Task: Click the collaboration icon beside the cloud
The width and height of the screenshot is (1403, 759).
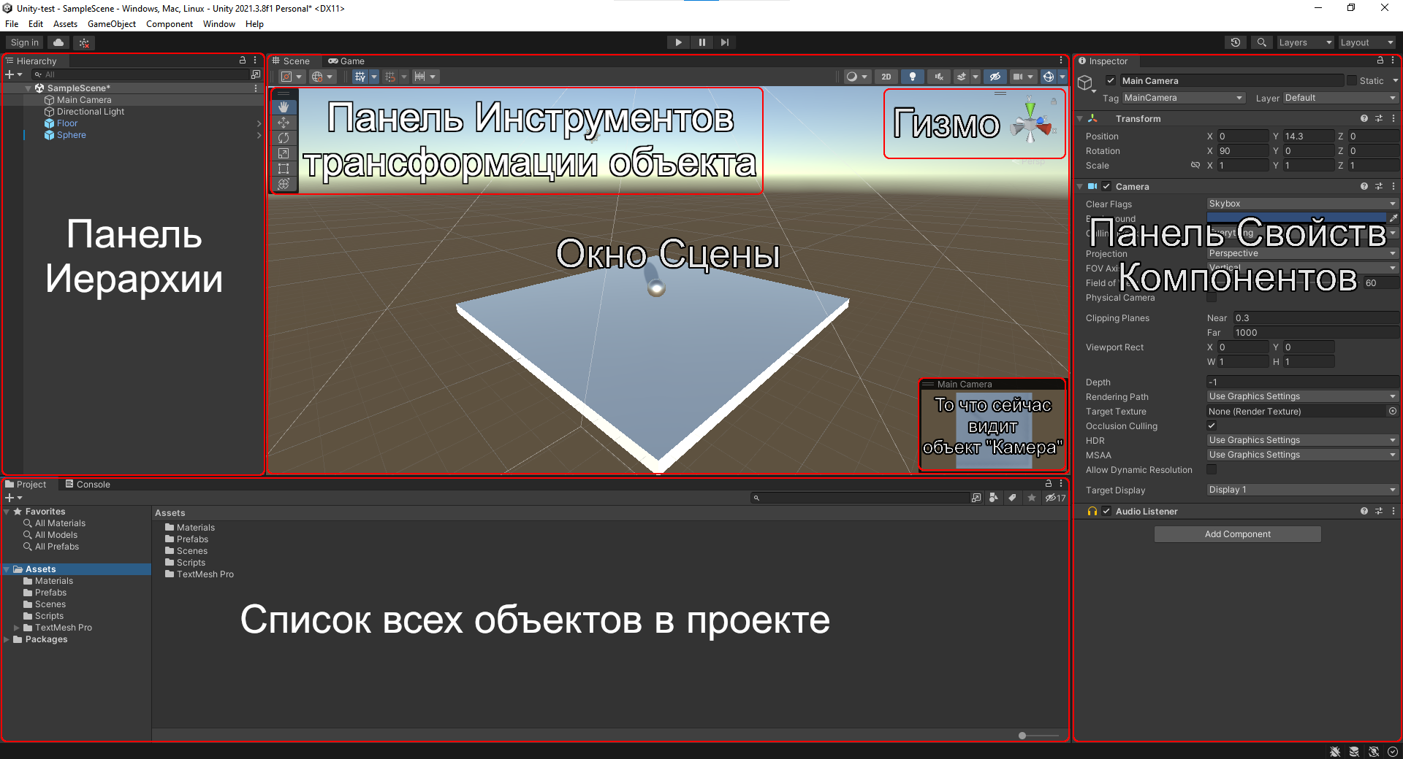Action: tap(84, 42)
